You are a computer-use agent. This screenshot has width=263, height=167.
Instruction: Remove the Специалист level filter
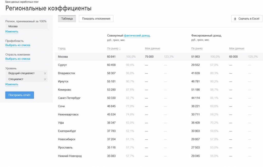(45, 79)
